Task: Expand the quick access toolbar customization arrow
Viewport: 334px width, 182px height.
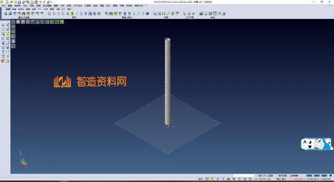Action: tap(52, 2)
